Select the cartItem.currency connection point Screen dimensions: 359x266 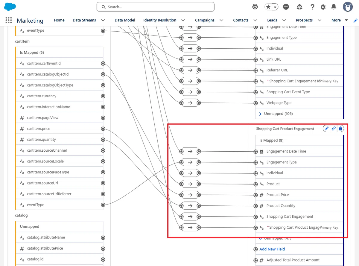103,96
